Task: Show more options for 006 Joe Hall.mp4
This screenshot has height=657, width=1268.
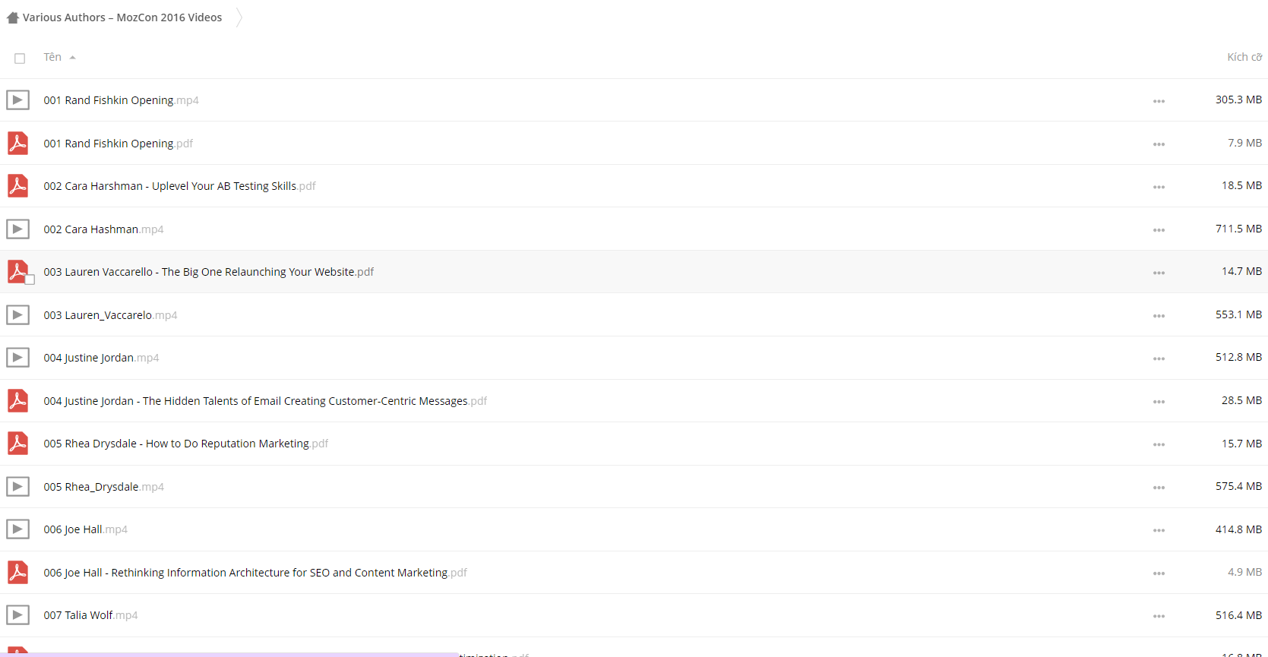Action: (x=1159, y=530)
